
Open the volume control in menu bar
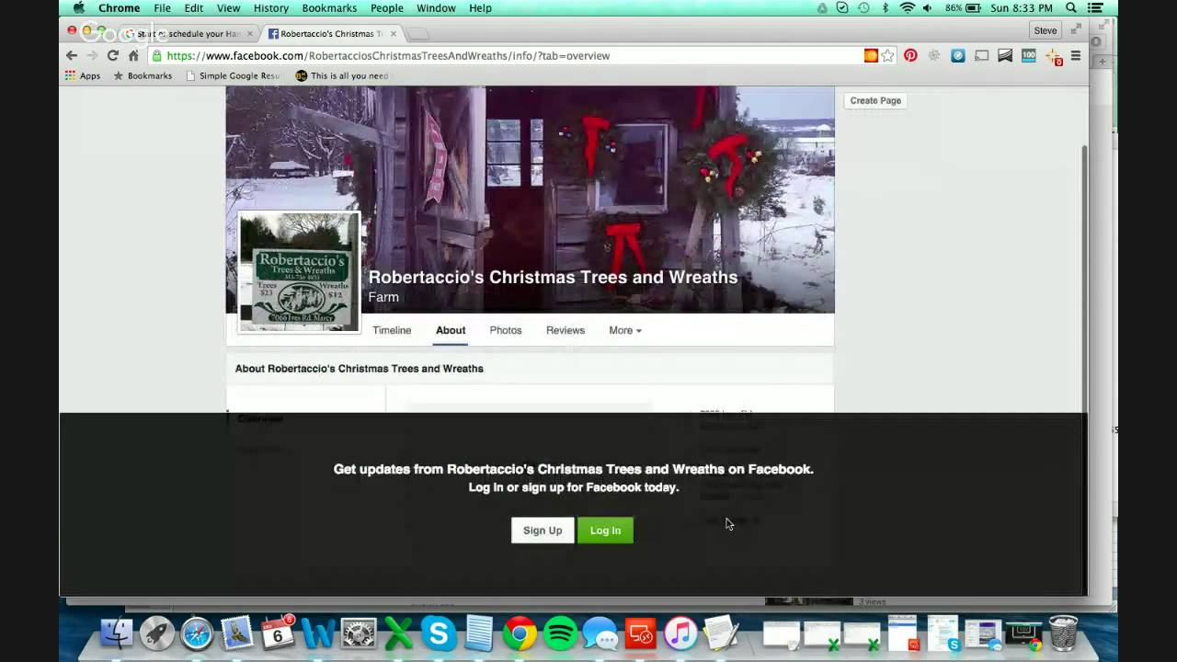(x=927, y=7)
